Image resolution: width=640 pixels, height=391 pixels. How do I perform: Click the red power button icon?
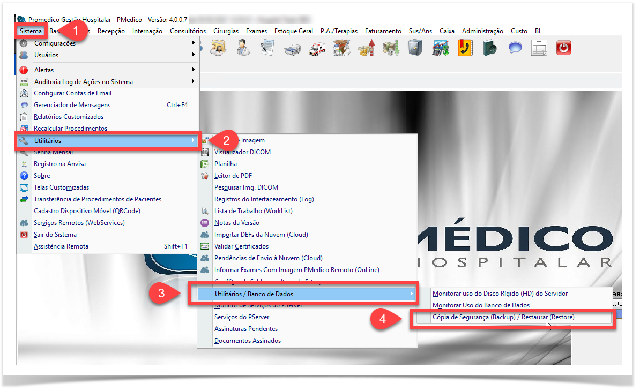563,48
